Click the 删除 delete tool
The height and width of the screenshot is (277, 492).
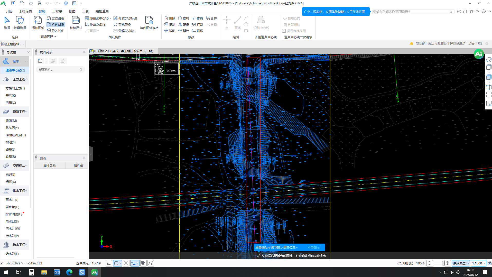170,18
